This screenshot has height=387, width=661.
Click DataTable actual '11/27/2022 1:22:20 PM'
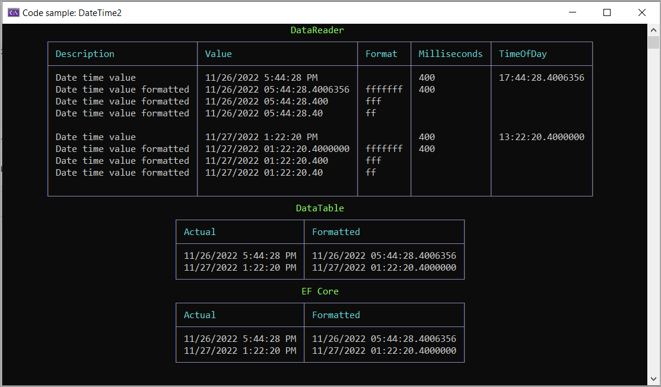coord(240,267)
